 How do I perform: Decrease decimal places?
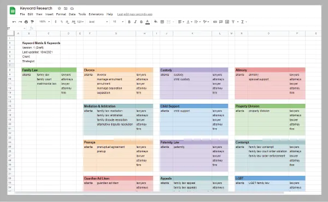(67, 22)
